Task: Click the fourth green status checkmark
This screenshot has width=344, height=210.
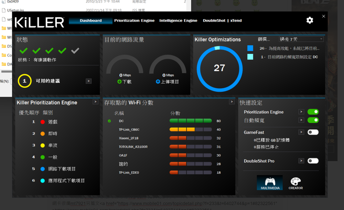Action: [x=62, y=51]
